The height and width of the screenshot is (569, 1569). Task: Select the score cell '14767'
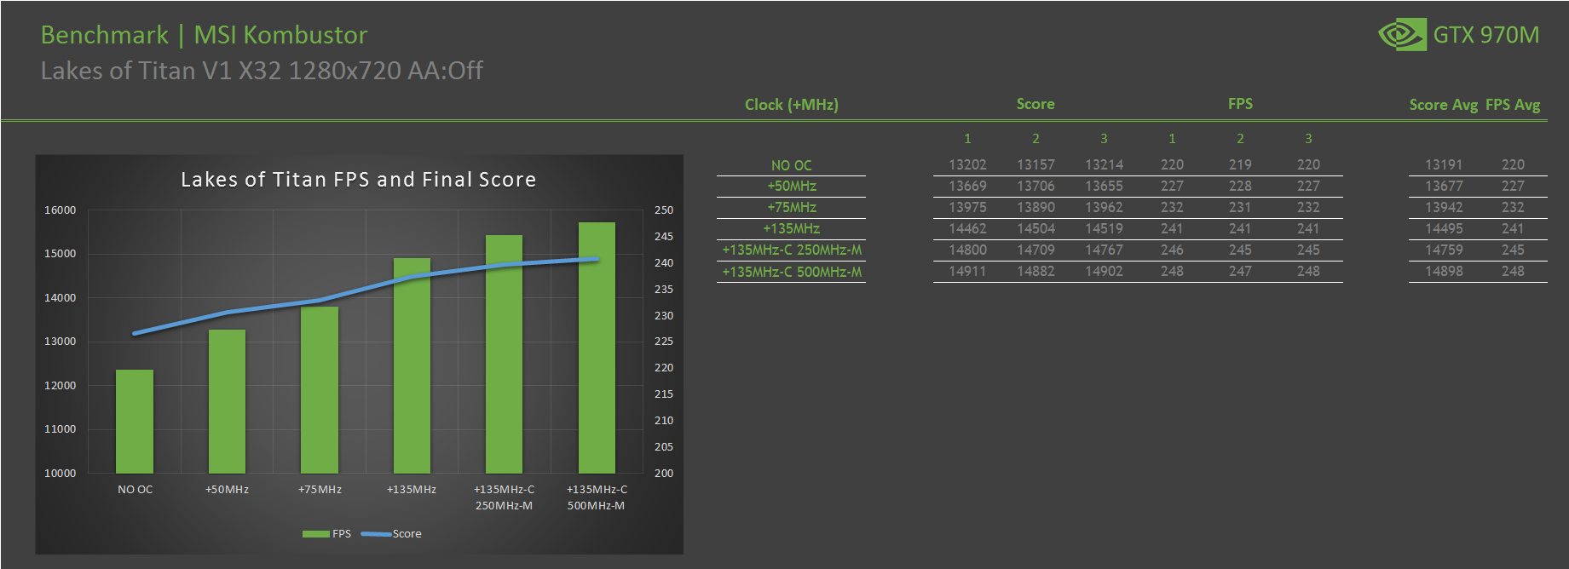(x=1104, y=250)
